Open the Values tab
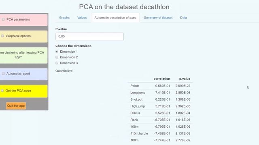Viewport: 259px width, 145px height. click(x=82, y=18)
